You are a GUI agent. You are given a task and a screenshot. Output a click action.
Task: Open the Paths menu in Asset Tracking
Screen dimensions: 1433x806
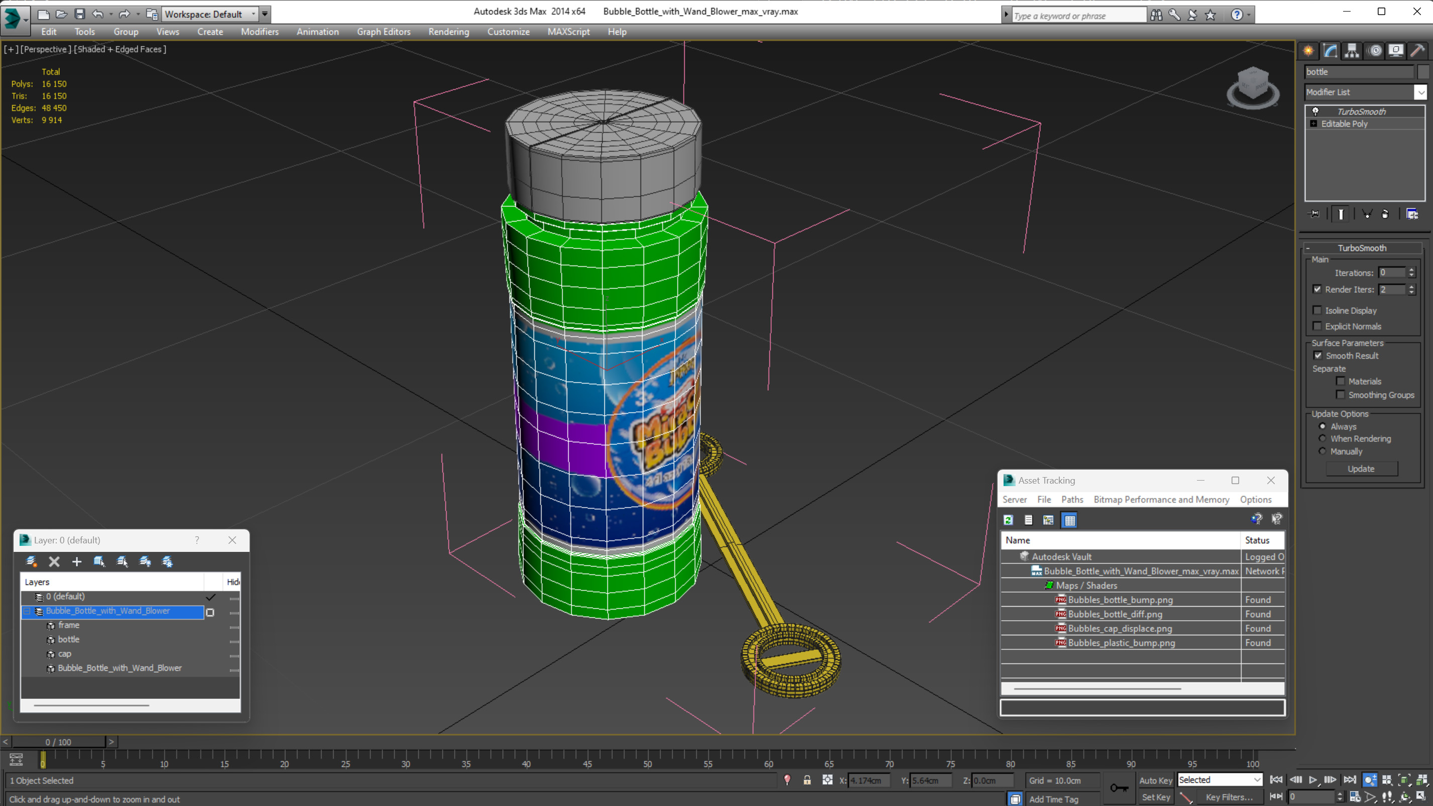1072,500
